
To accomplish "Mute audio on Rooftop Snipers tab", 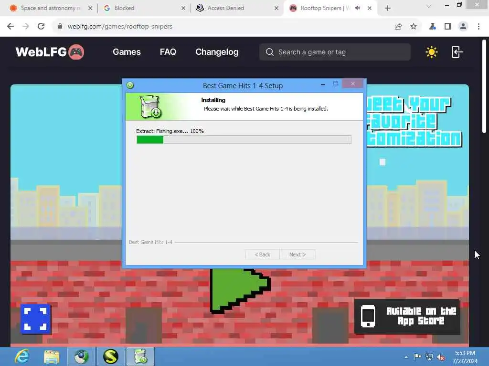I will [x=358, y=8].
